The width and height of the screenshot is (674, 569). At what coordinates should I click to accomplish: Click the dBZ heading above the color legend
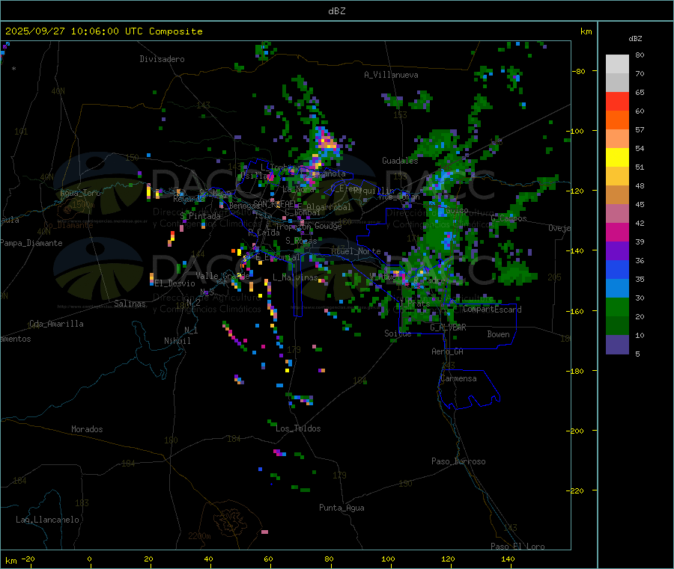635,39
